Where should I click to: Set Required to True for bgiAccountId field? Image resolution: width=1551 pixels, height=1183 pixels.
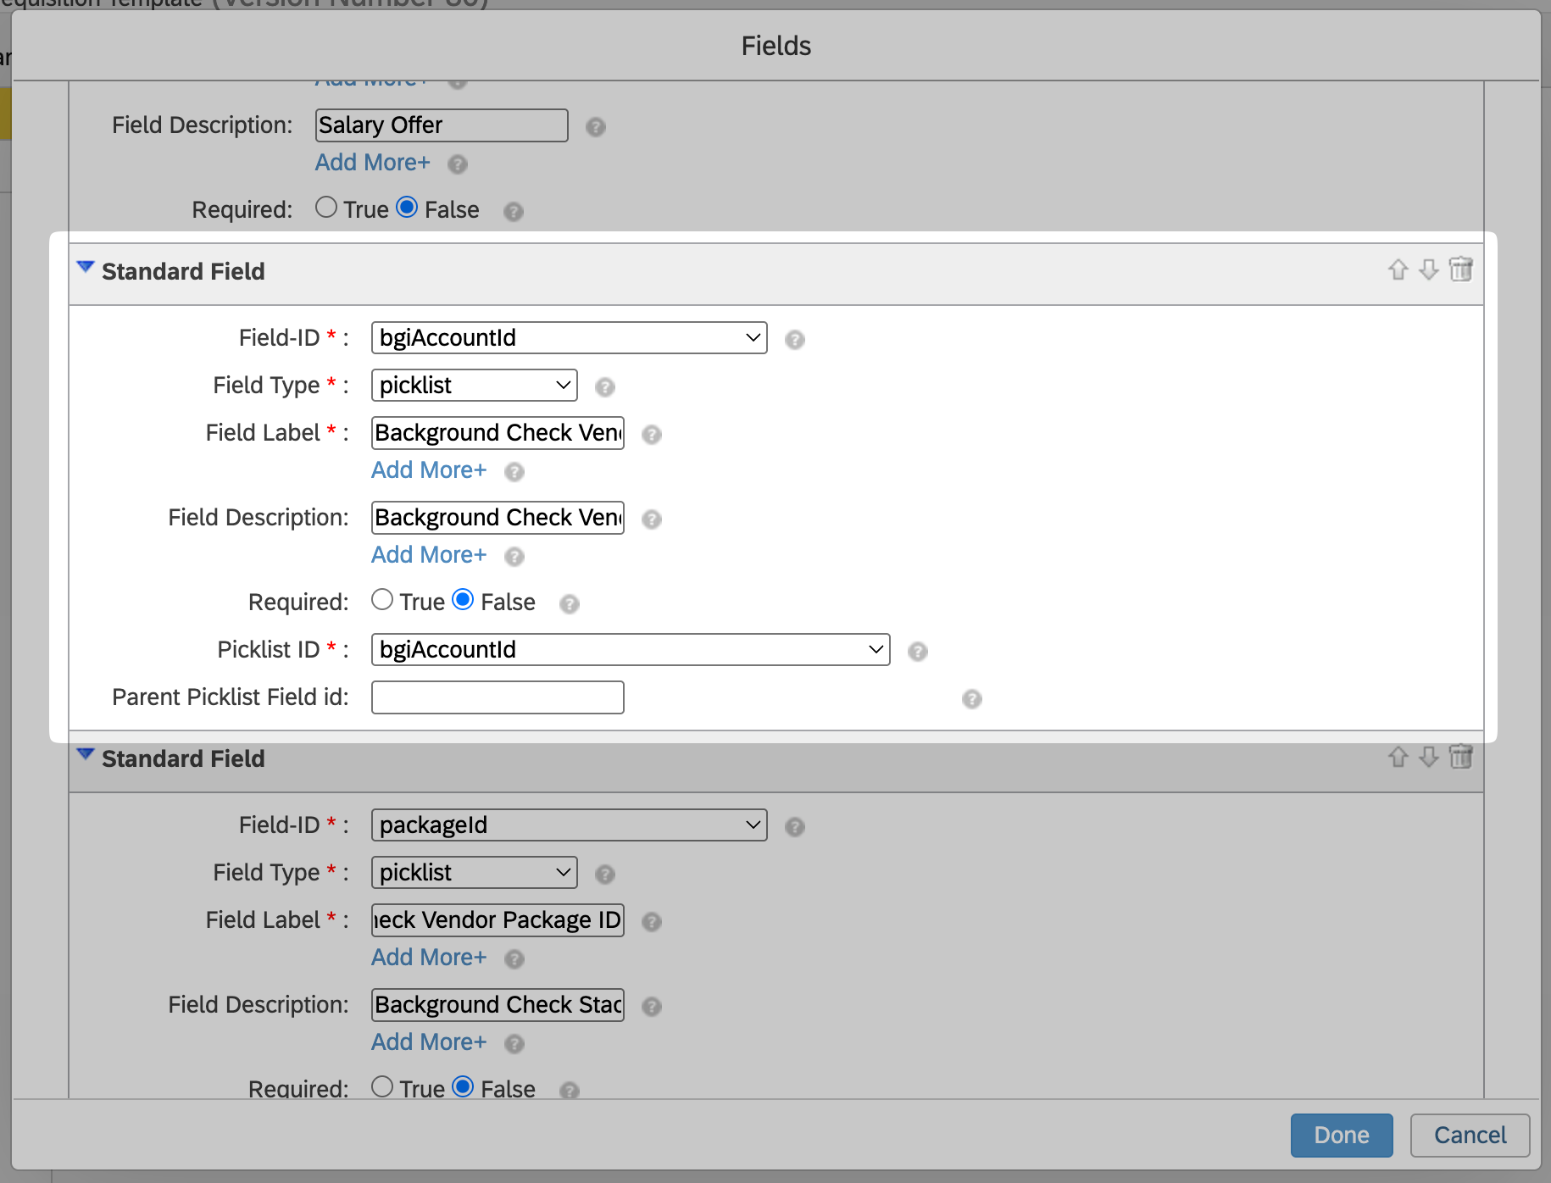pyautogui.click(x=382, y=600)
